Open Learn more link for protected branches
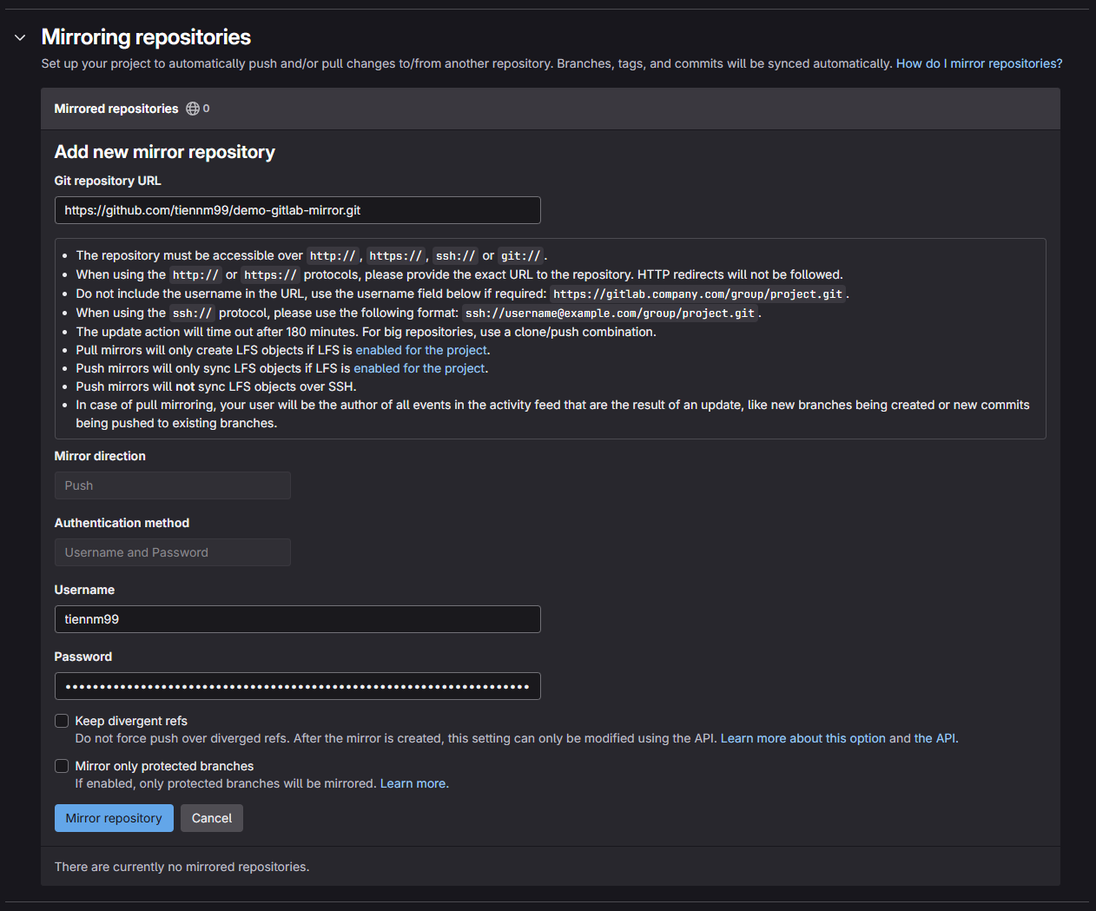The image size is (1096, 911). 413,783
